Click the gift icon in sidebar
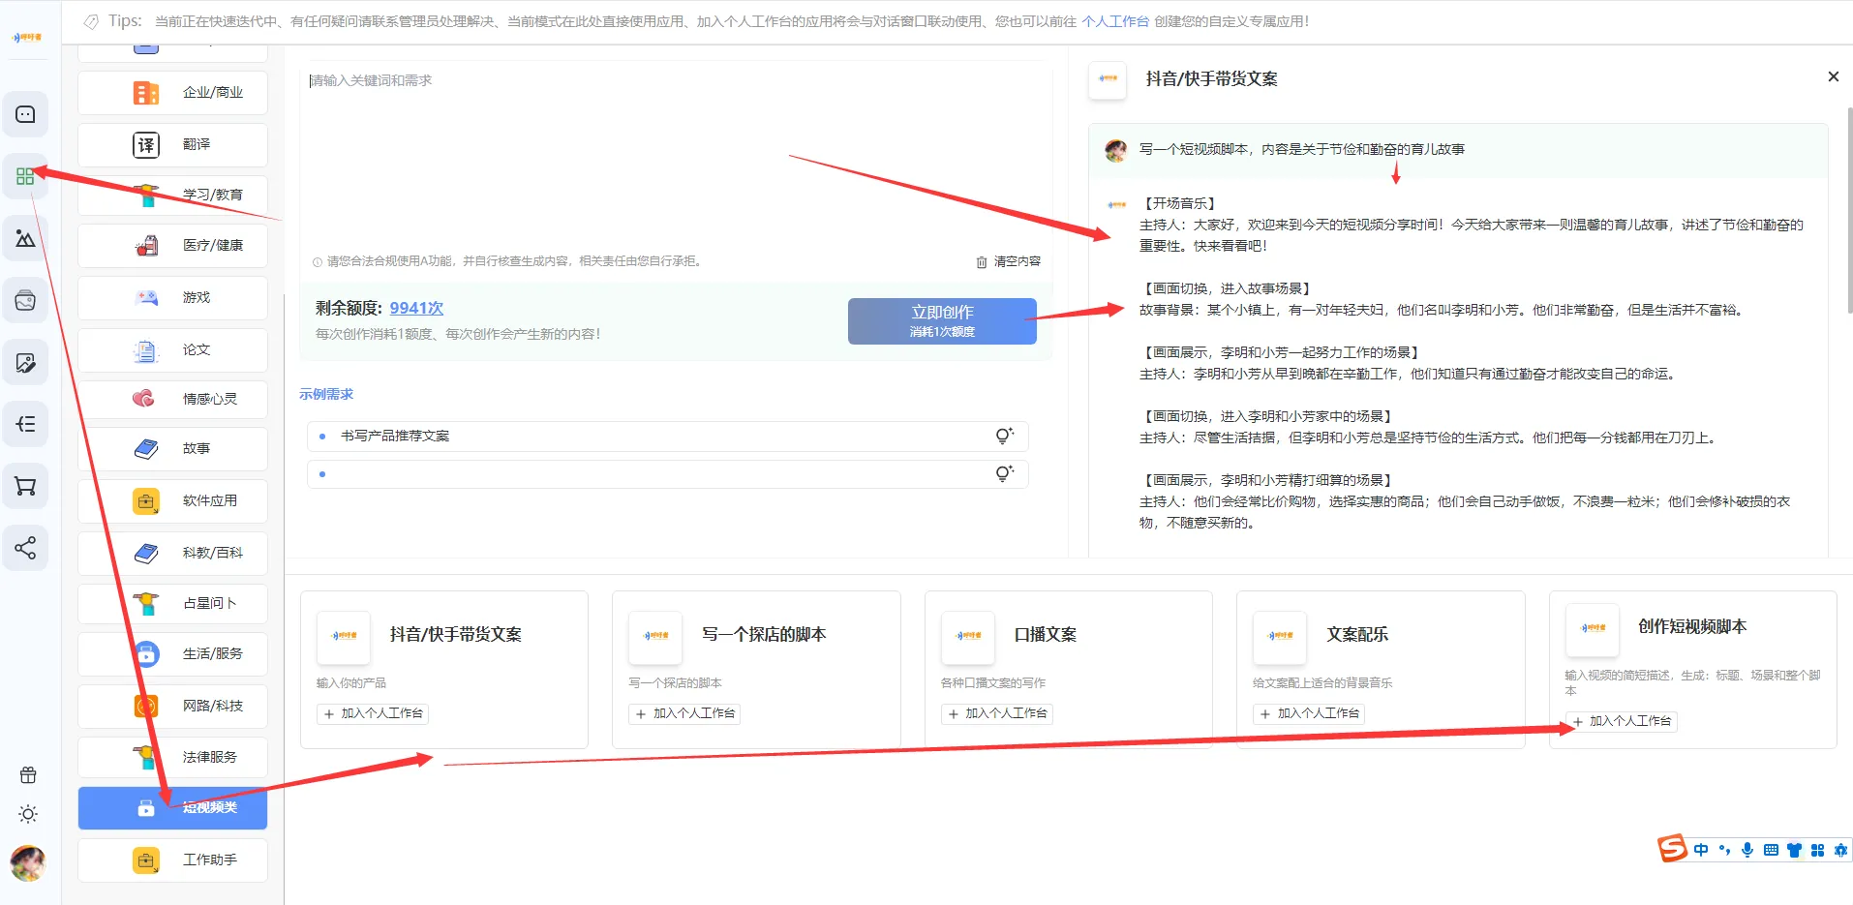Image resolution: width=1853 pixels, height=905 pixels. 28,774
